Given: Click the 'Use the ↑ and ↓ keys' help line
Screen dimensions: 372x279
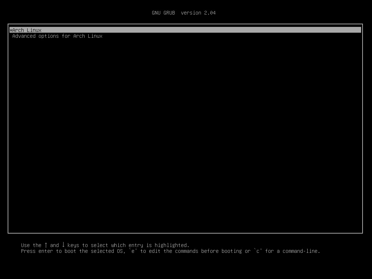Looking at the screenshot, I should point(105,245).
